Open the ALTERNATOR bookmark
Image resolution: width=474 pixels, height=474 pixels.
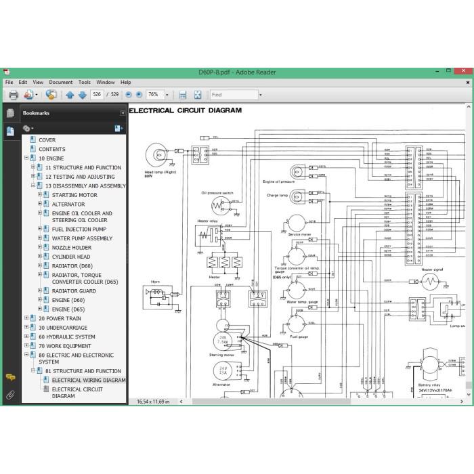tap(68, 204)
